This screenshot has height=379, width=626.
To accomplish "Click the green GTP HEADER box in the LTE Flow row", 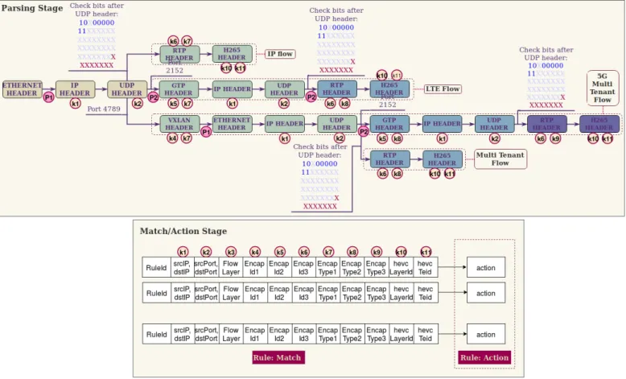I will [x=179, y=89].
